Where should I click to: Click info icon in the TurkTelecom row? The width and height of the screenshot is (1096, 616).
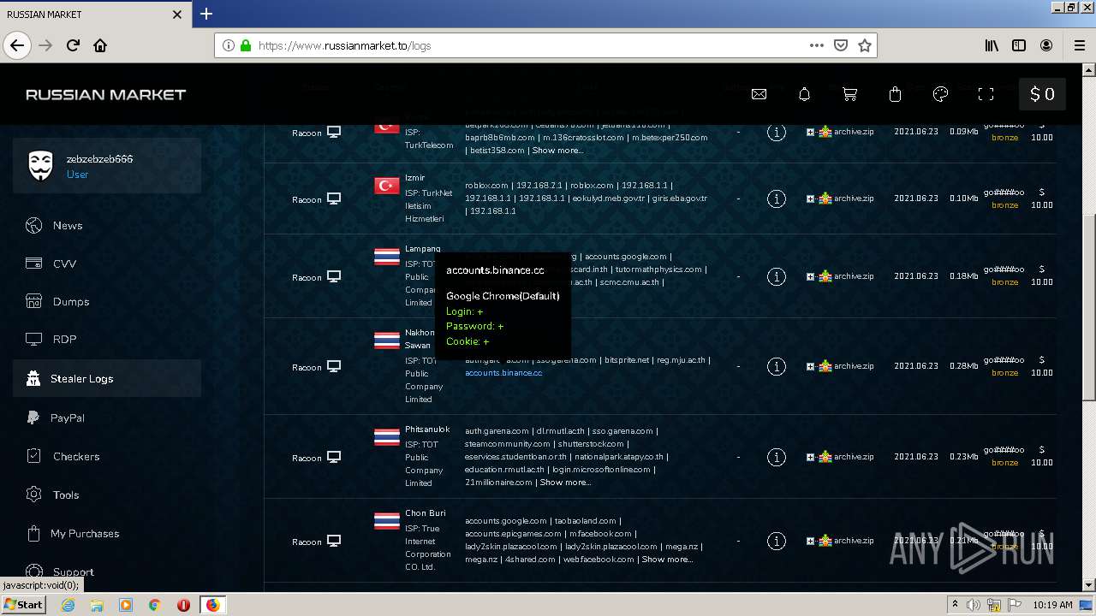(x=776, y=132)
